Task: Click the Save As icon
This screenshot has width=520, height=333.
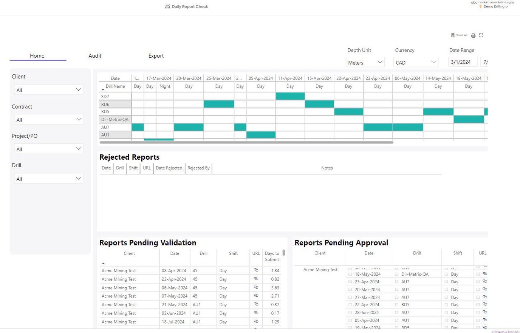Action: tap(459, 35)
